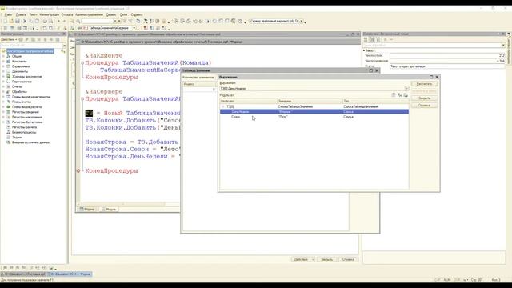Screen dimensions: 512x288
Task: Click last icon above the result table
Action: coord(406,95)
